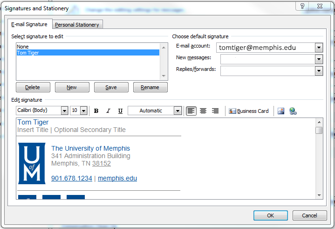This screenshot has width=335, height=229.
Task: Open the E-mail account dropdown
Action: pos(319,48)
